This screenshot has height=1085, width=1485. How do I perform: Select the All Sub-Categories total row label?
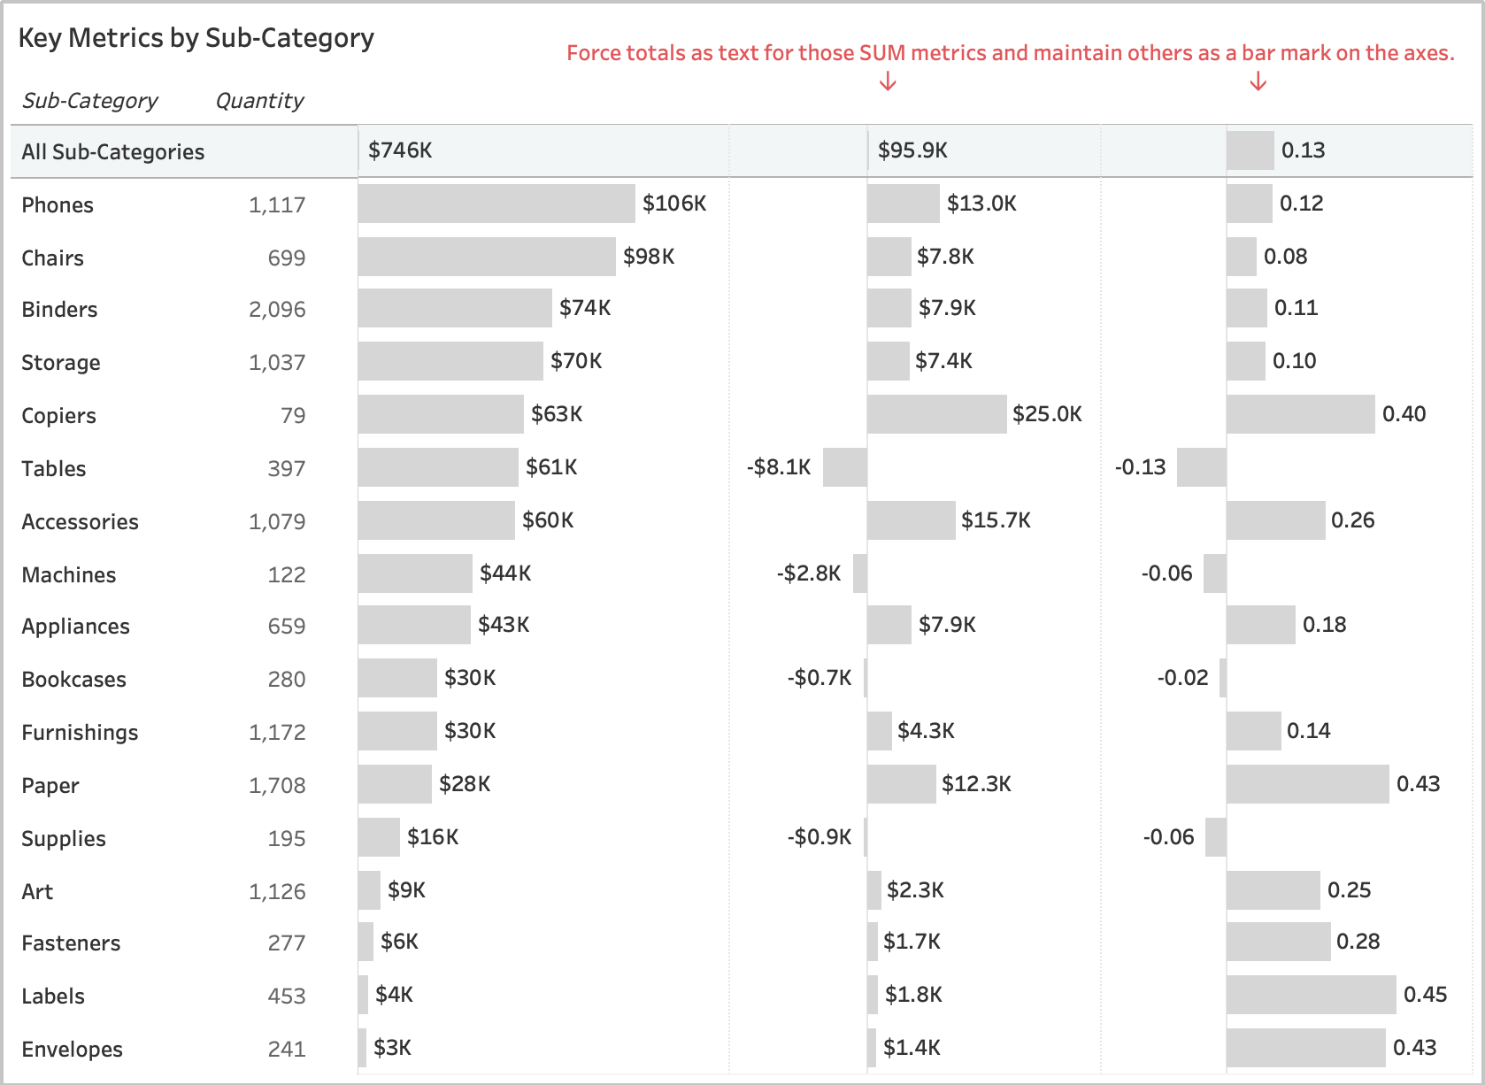coord(113,152)
